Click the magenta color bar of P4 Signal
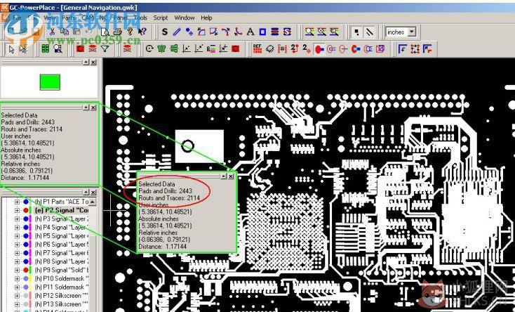Screen dimensions: 515x312 [x=30, y=228]
